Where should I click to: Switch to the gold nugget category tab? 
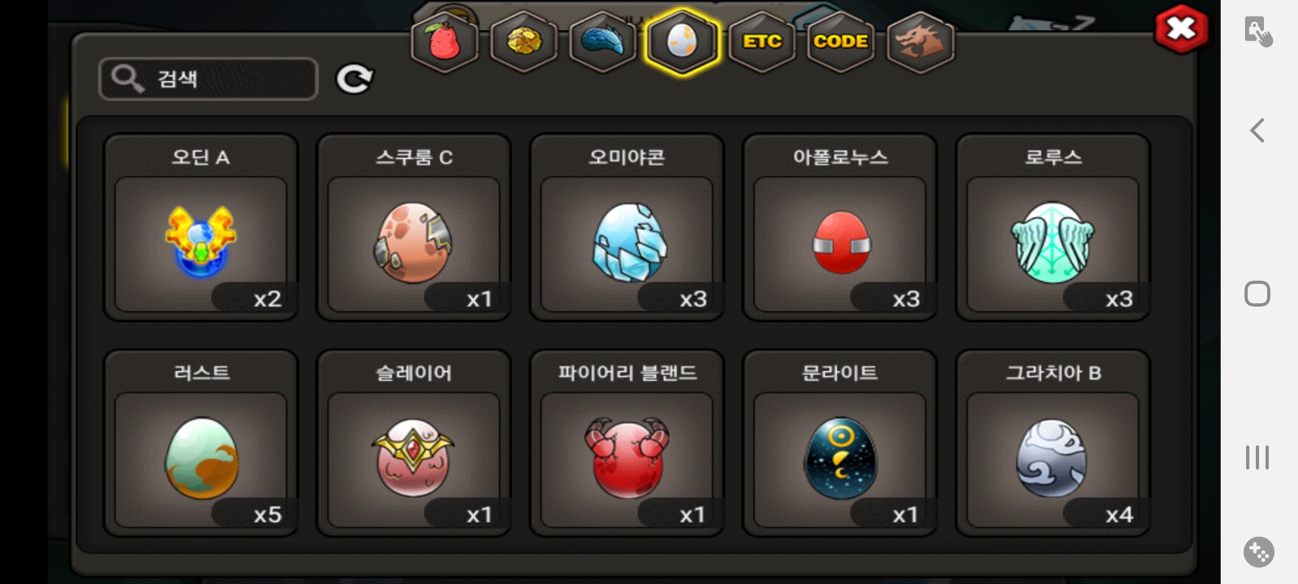pyautogui.click(x=524, y=42)
